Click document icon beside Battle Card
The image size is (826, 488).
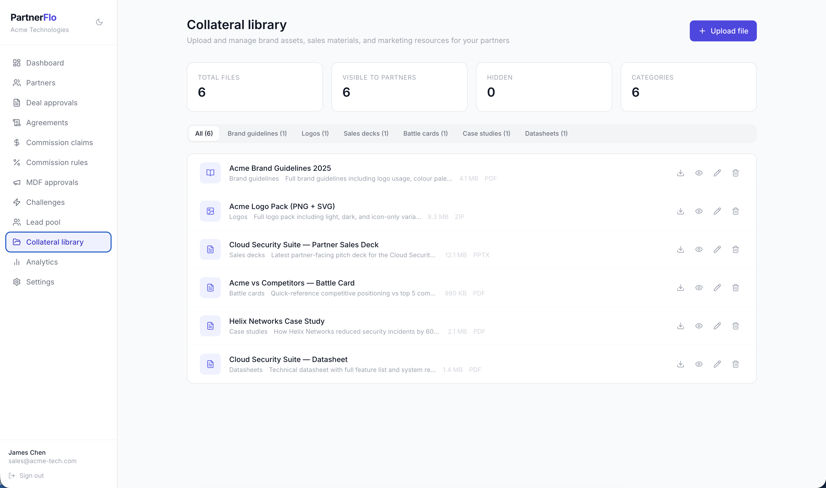point(210,288)
